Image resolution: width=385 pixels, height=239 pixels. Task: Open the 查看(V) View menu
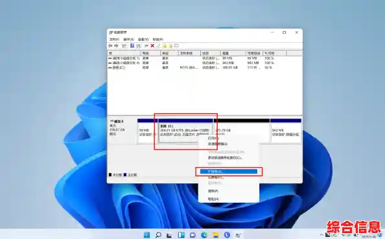tap(143, 40)
